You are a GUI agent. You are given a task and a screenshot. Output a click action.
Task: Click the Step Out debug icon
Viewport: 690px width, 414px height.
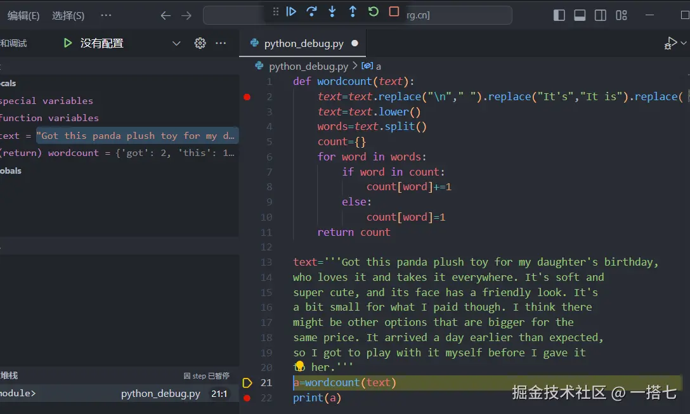coord(353,11)
